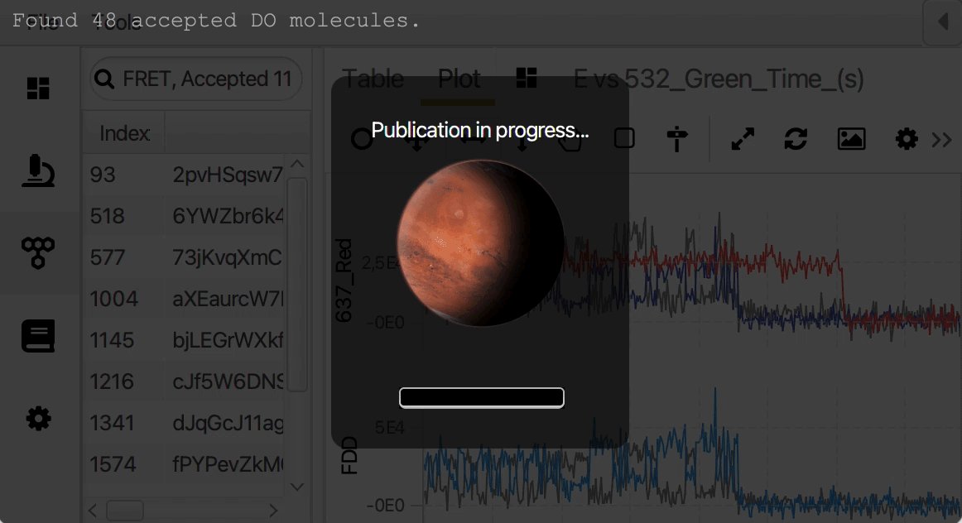Click table scrollbar up arrow
Image resolution: width=962 pixels, height=523 pixels.
click(297, 164)
